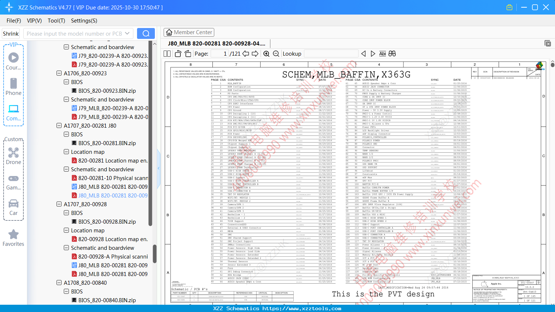Open the 820-00928 Location map PDF
Viewport: 555px width, 312px height.
pos(110,239)
